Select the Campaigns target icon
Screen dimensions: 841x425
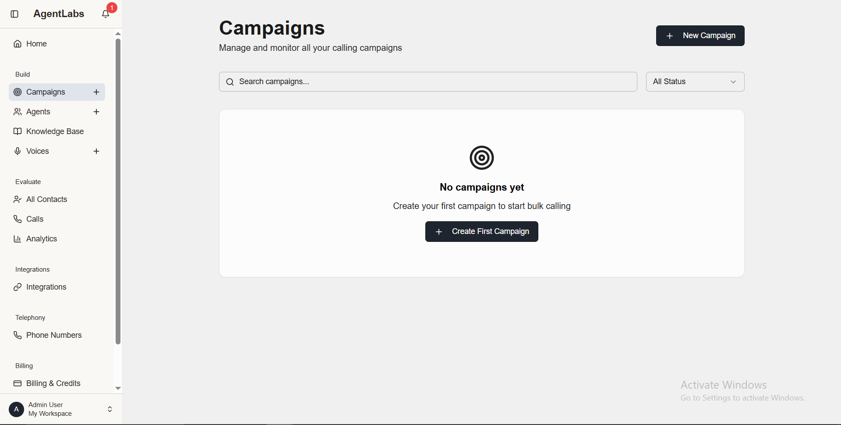[x=18, y=92]
